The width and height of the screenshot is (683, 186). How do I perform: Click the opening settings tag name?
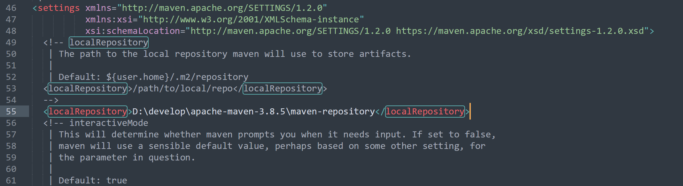coord(58,8)
